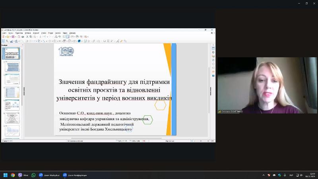Open the Засоби menu

[x=58, y=33]
